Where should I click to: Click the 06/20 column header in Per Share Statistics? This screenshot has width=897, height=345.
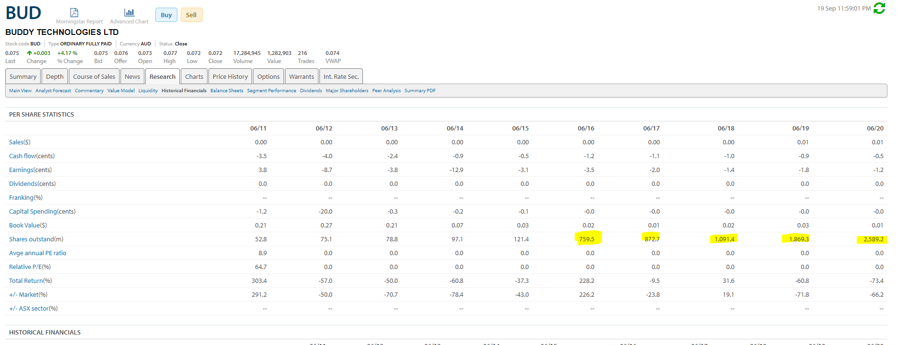tap(875, 128)
